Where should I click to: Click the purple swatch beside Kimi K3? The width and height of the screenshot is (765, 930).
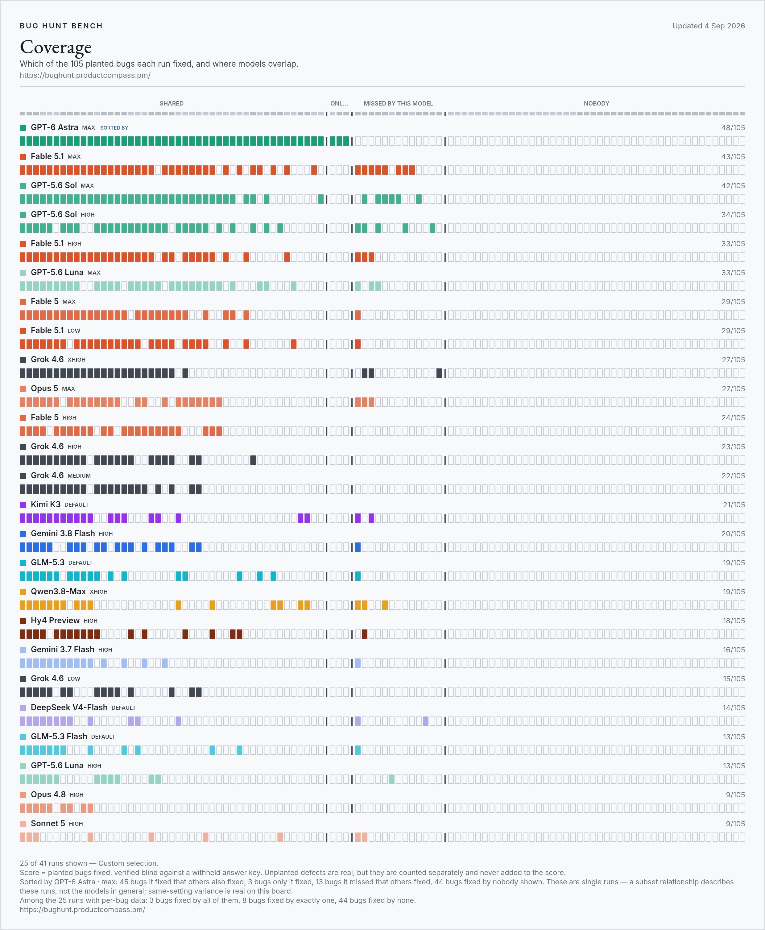click(23, 505)
